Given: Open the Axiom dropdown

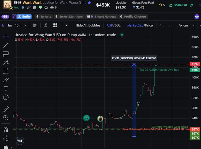Looking at the screenshot, I should point(187,25).
